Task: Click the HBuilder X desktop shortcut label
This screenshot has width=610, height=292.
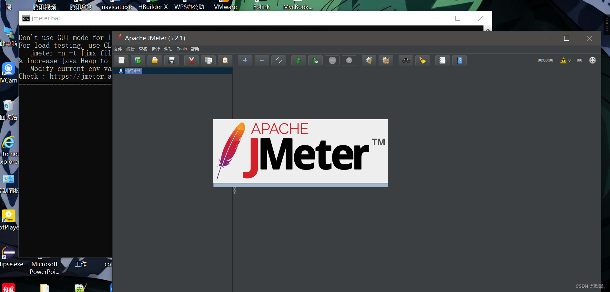Action: [x=153, y=7]
